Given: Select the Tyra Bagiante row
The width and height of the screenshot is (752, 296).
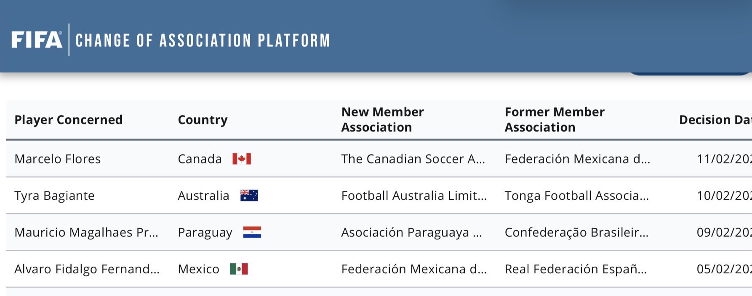Looking at the screenshot, I should [x=54, y=196].
